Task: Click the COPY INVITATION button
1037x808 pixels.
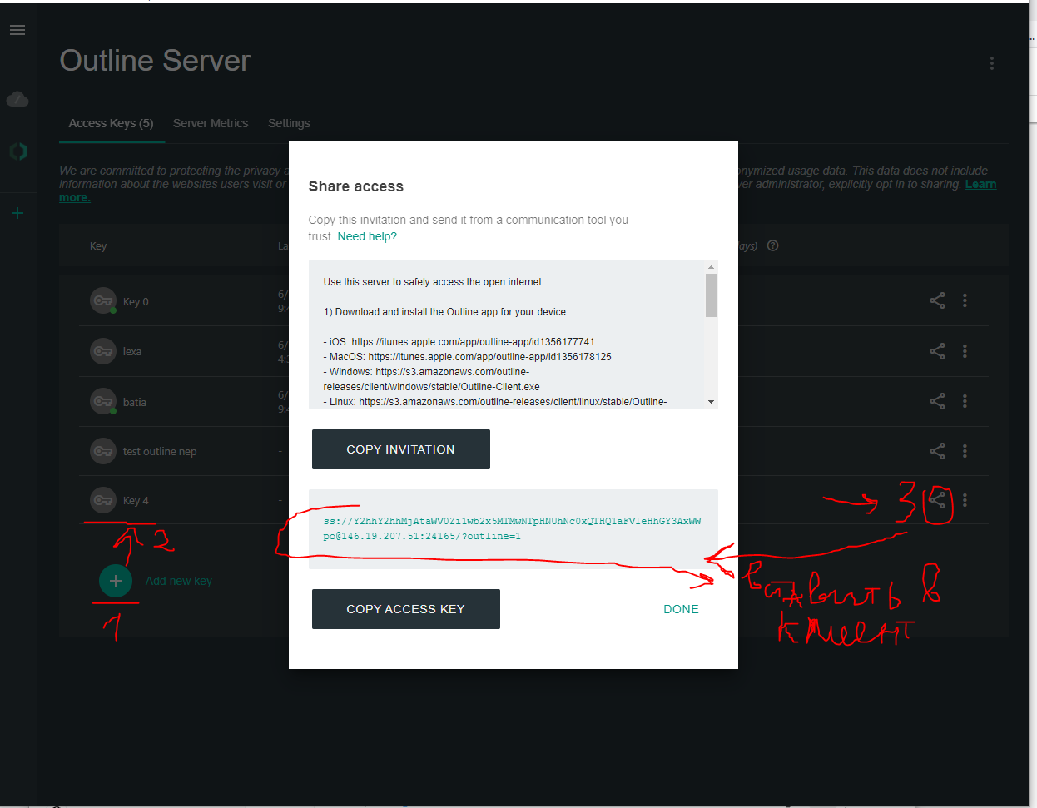Action: click(x=400, y=449)
